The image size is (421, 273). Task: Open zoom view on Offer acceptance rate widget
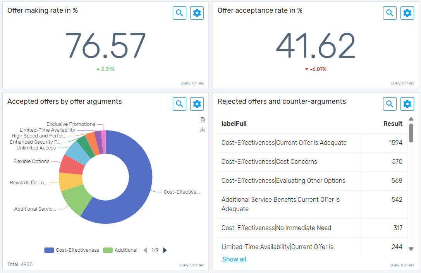tap(390, 13)
